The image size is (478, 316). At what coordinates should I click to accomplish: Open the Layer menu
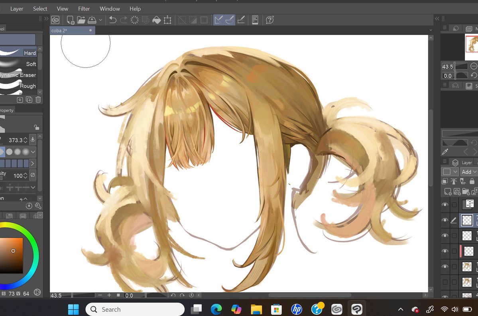coord(17,9)
